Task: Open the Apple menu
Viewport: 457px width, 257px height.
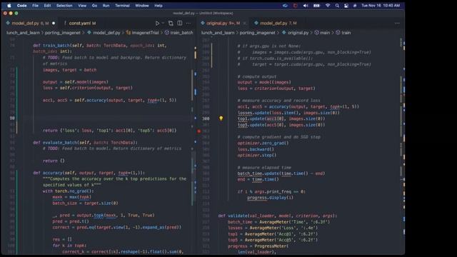Action: 9,6
